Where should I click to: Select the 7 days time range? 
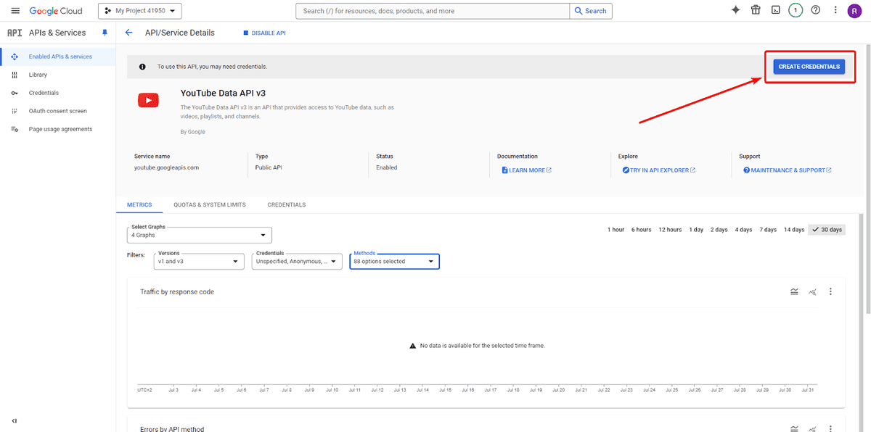[768, 230]
